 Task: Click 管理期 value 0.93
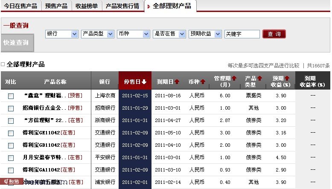pyautogui.click(x=225, y=170)
